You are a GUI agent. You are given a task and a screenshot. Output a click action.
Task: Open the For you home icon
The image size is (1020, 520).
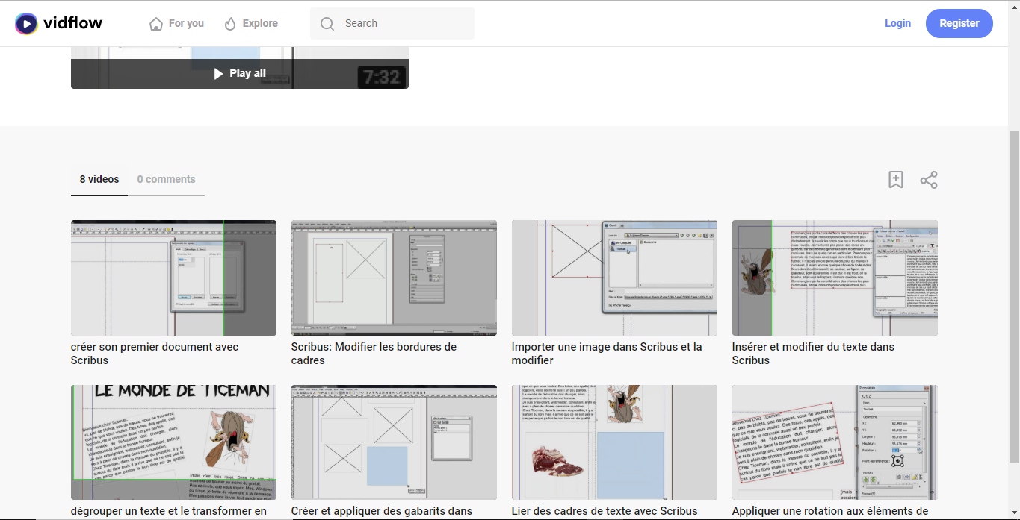coord(156,24)
